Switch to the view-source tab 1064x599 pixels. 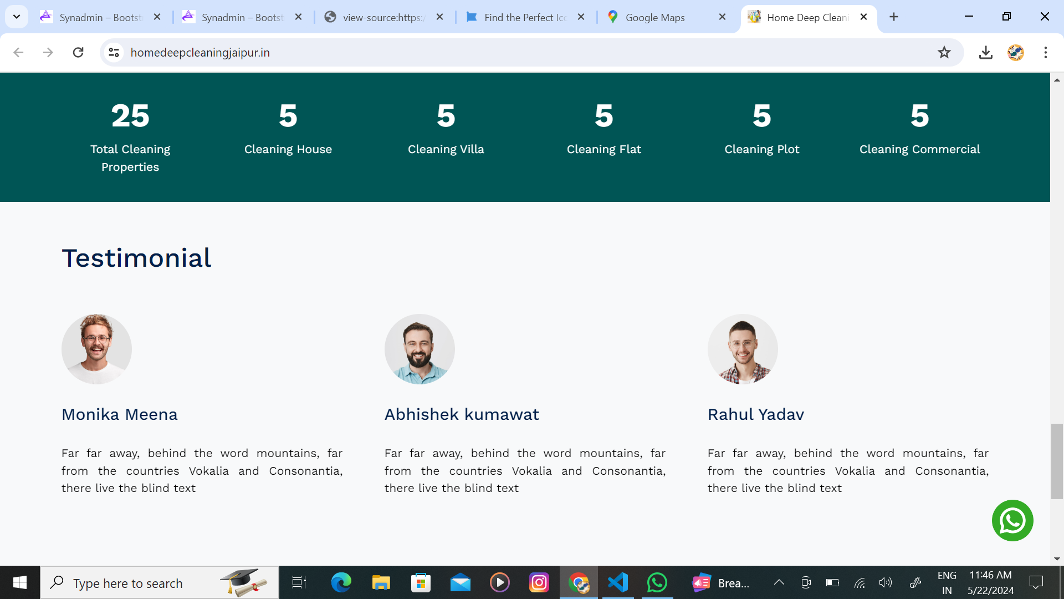(x=382, y=17)
